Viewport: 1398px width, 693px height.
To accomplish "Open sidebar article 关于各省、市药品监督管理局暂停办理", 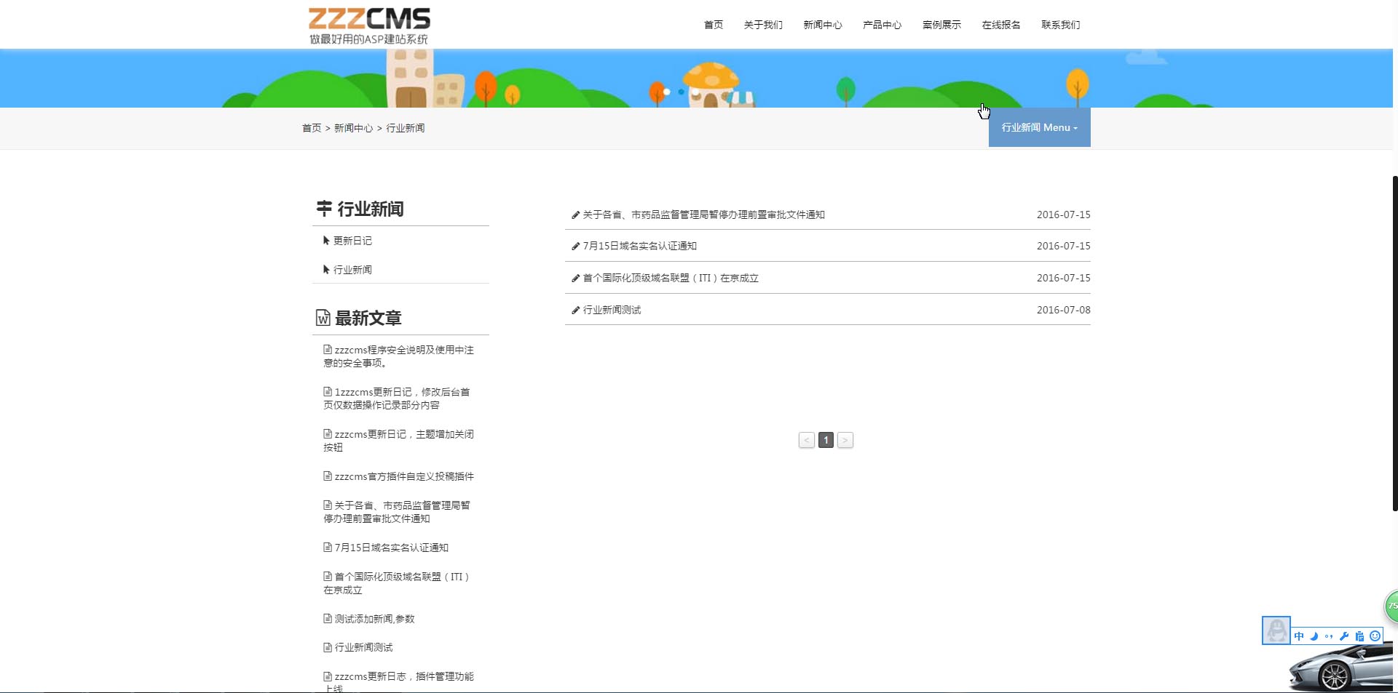I will [397, 512].
